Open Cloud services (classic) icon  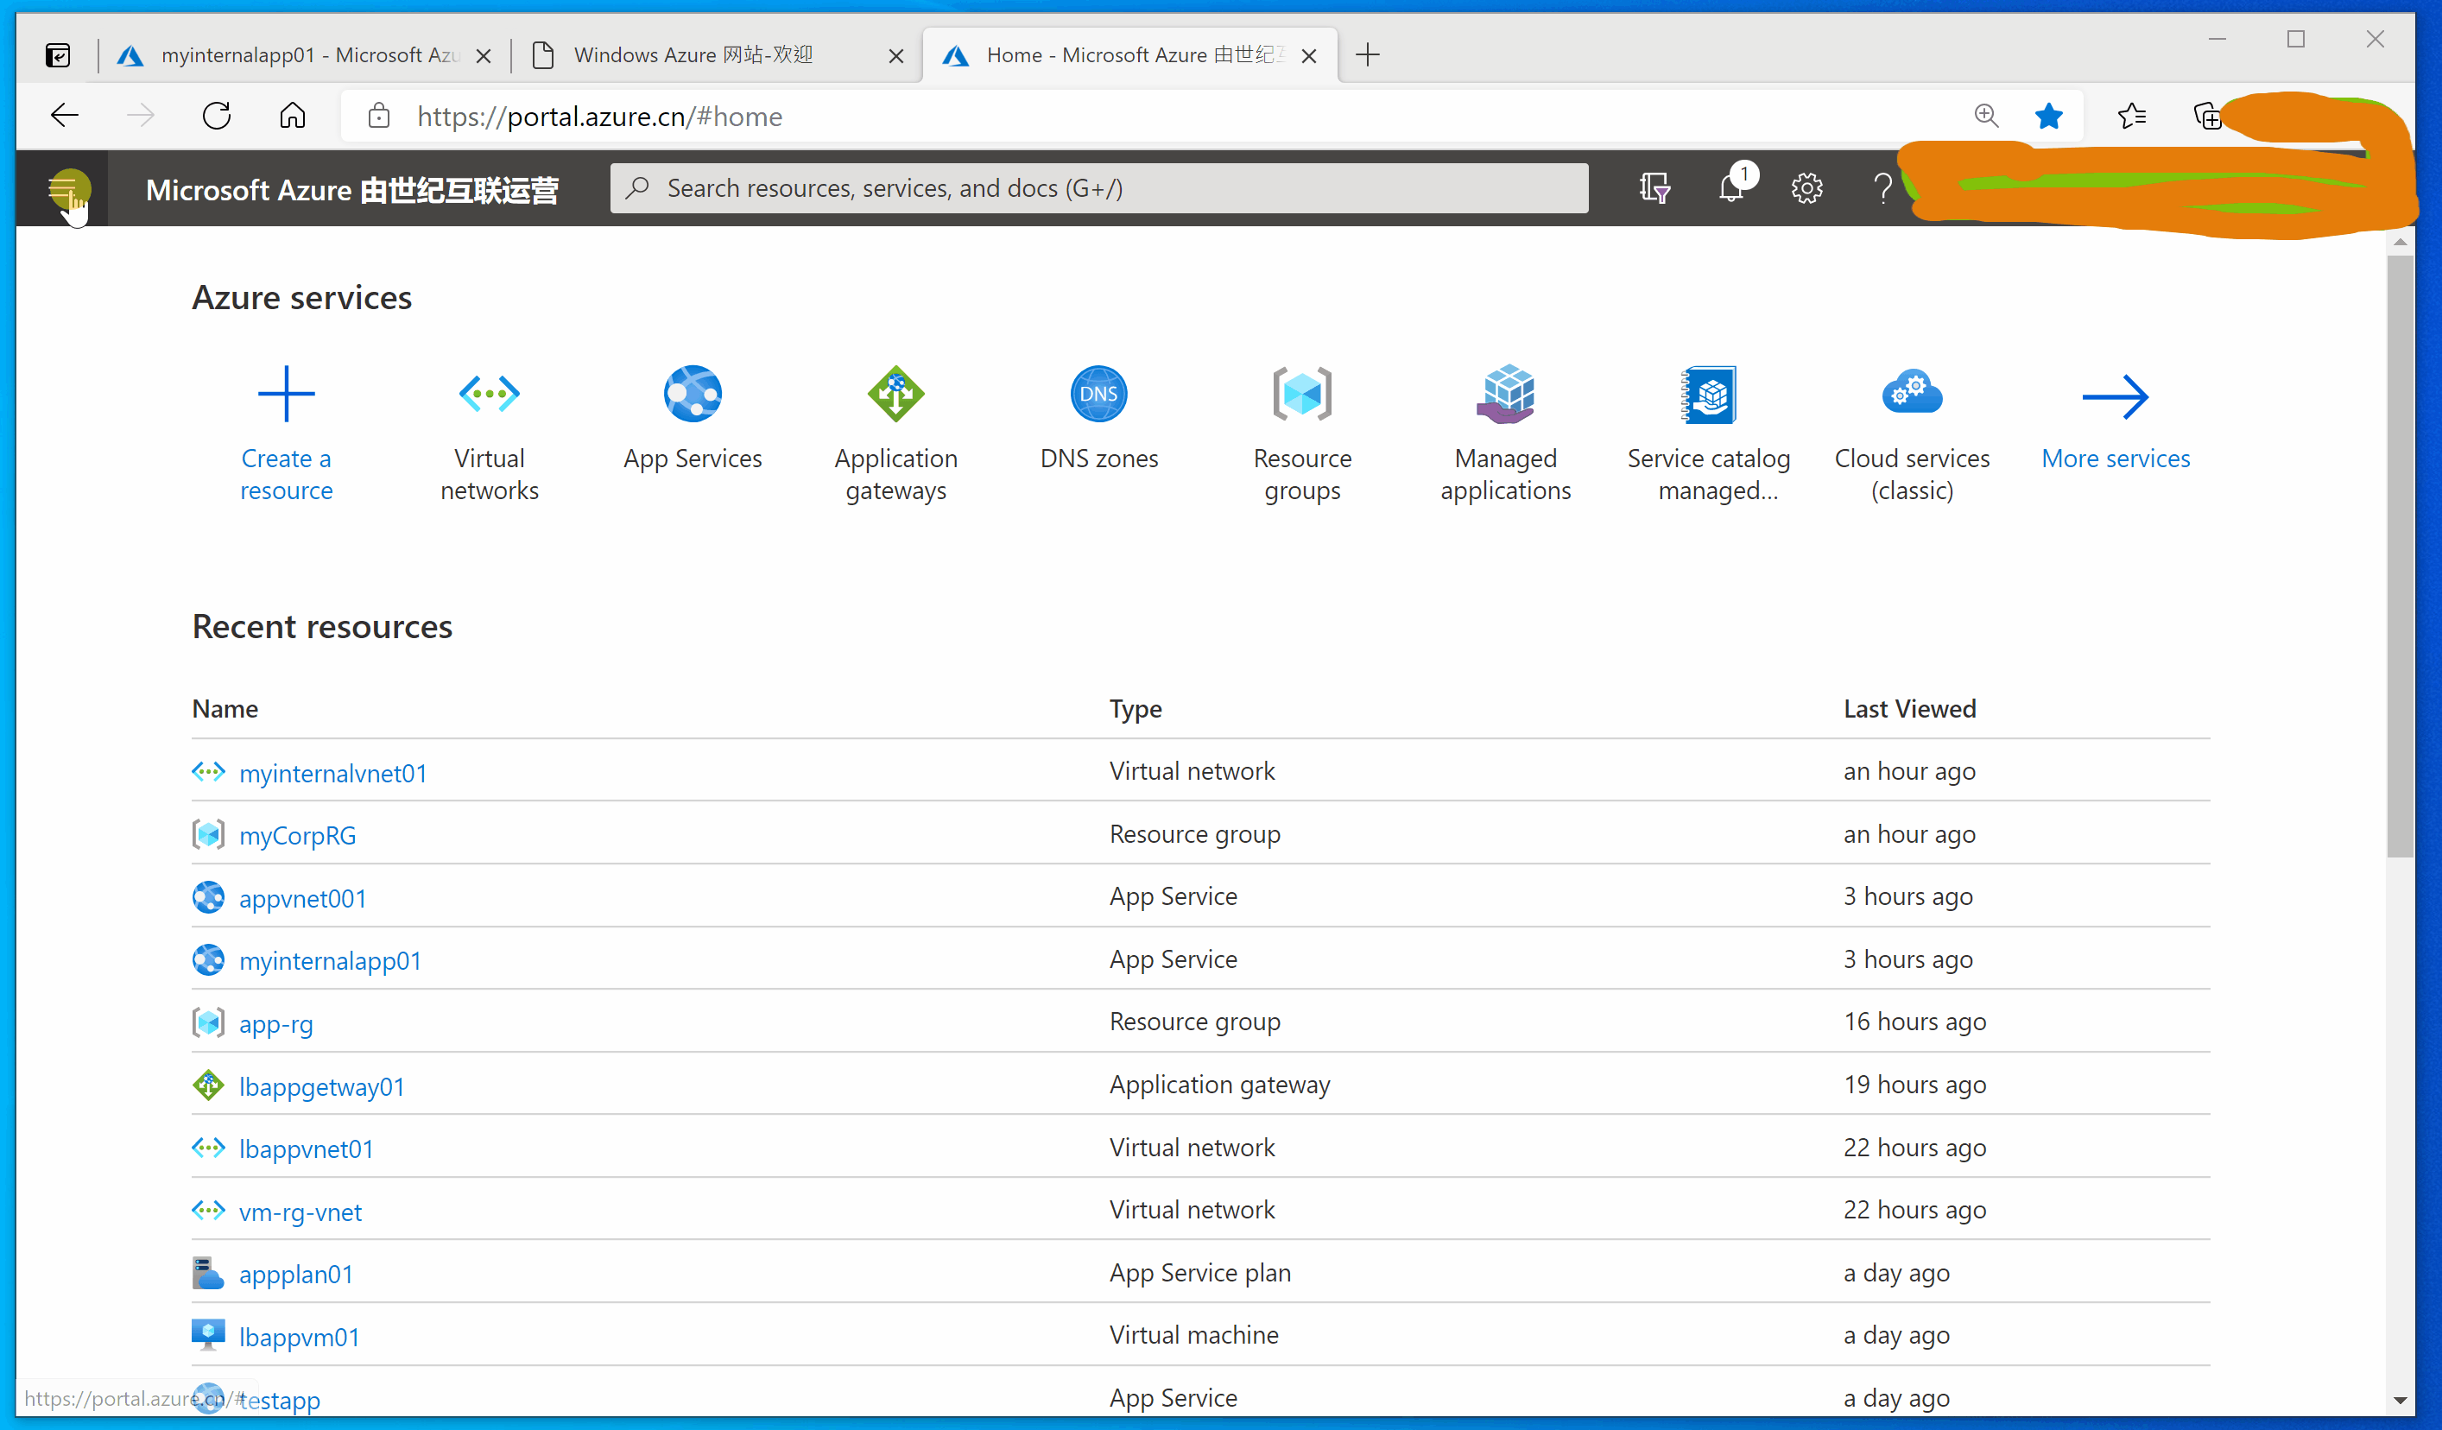pyautogui.click(x=1911, y=395)
